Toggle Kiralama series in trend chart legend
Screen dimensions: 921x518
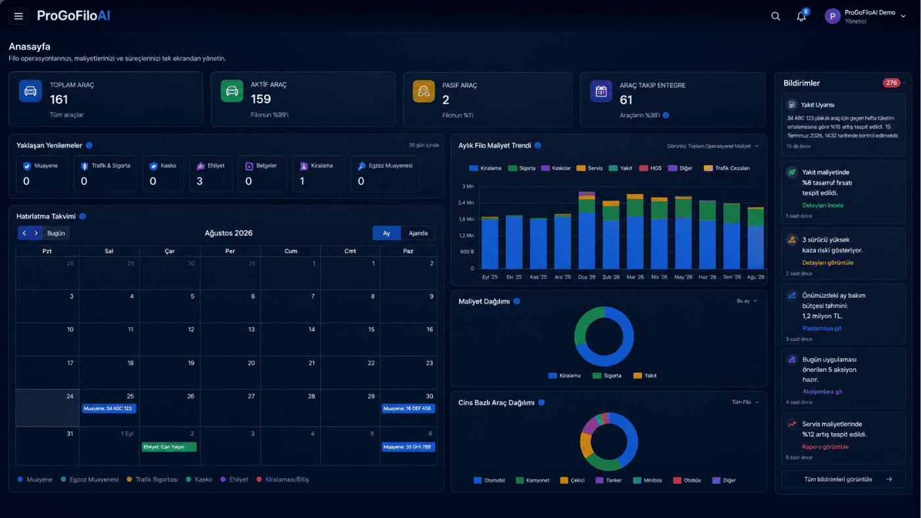(485, 168)
